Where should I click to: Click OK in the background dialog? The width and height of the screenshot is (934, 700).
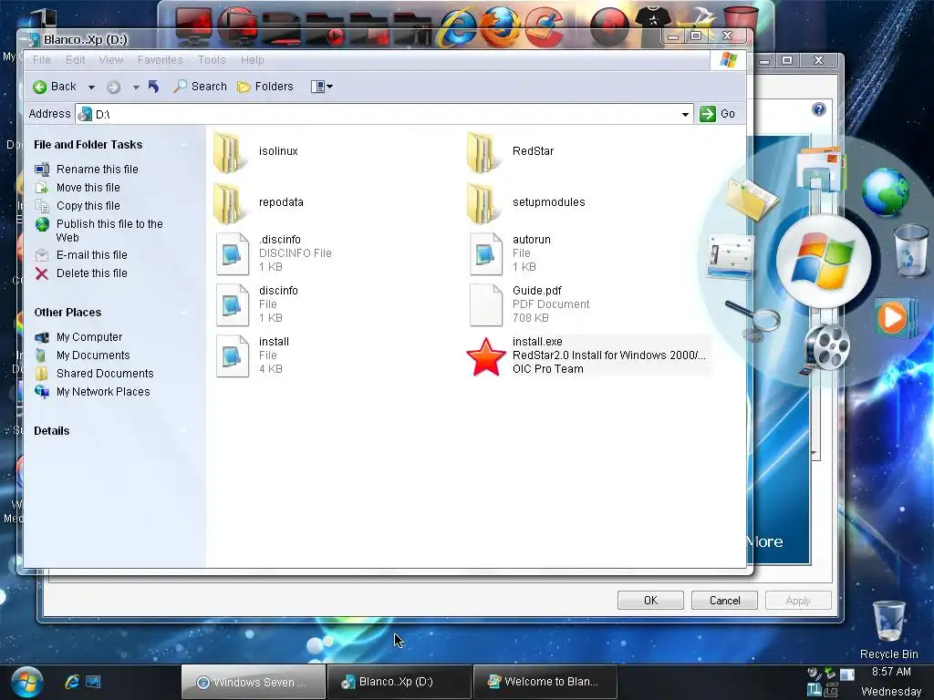point(650,601)
